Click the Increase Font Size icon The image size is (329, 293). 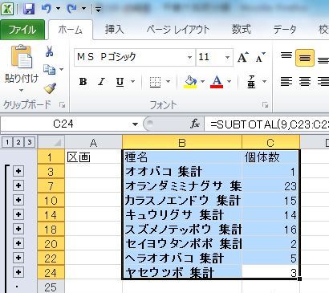(x=243, y=57)
